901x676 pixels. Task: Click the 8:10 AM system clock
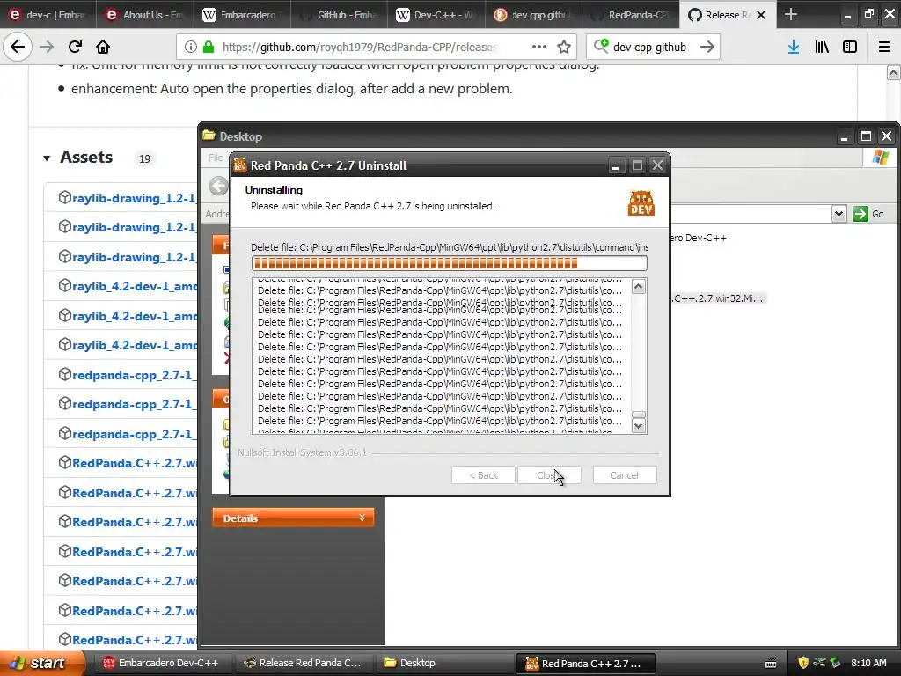(x=868, y=663)
